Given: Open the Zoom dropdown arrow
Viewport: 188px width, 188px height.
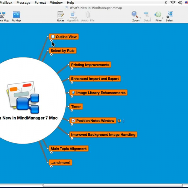Looking at the screenshot, I should coord(140,18).
